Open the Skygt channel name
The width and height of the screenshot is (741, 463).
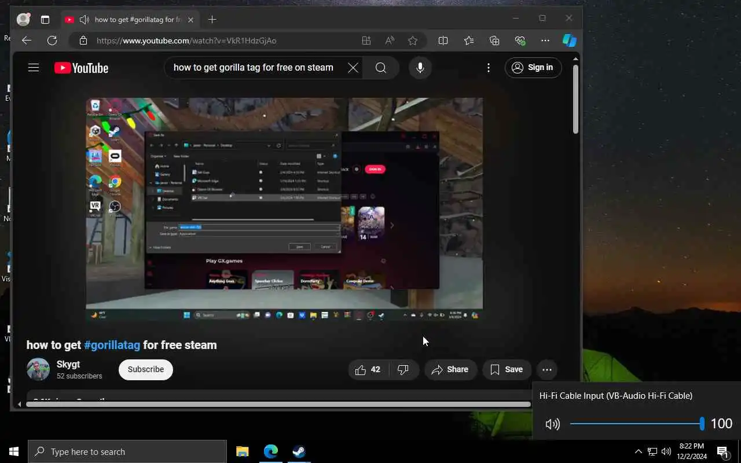(68, 364)
